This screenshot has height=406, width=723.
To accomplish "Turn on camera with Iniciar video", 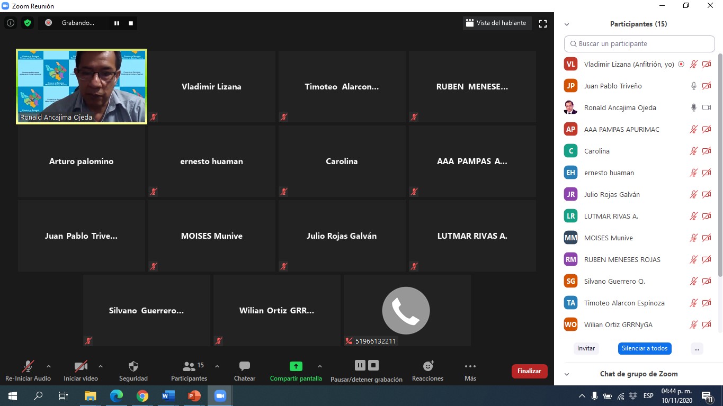I will 81,366.
